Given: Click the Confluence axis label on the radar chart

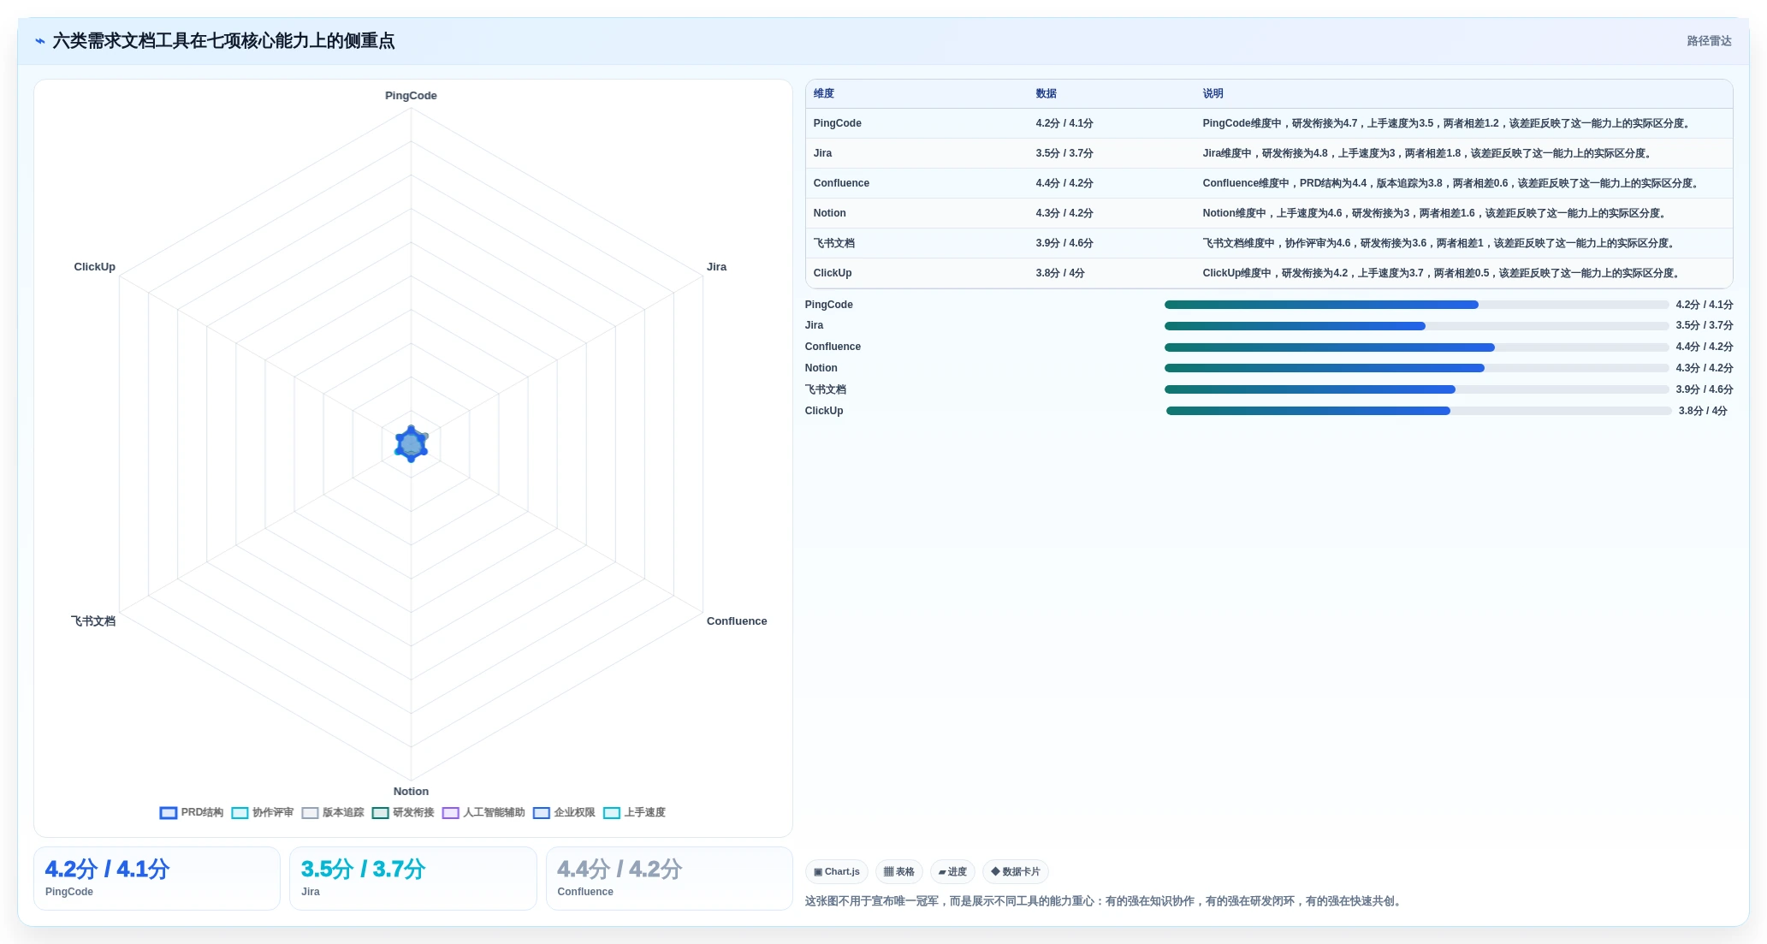Looking at the screenshot, I should pos(737,621).
